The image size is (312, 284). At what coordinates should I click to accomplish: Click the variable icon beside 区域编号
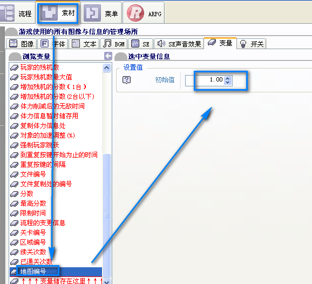pos(15,243)
